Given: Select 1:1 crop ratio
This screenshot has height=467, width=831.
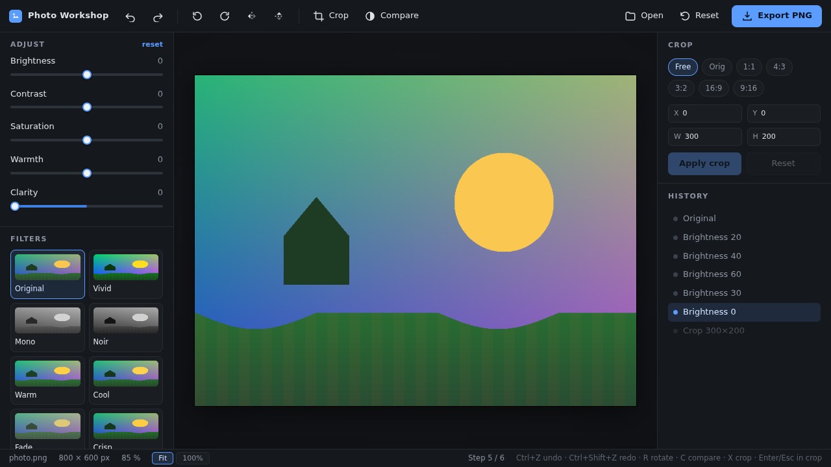Looking at the screenshot, I should pos(749,67).
